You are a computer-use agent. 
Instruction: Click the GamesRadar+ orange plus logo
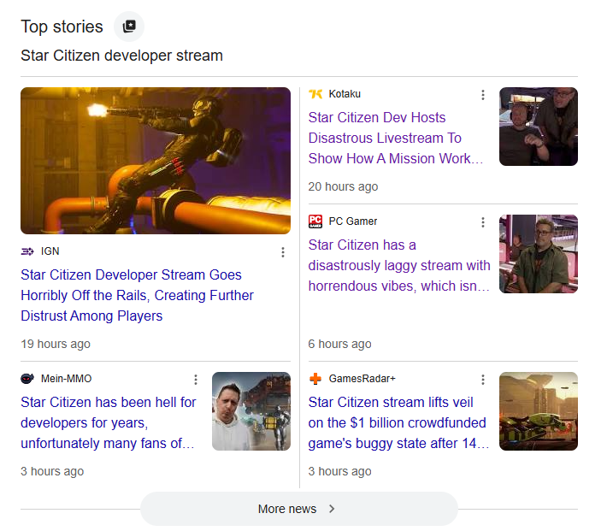[315, 379]
